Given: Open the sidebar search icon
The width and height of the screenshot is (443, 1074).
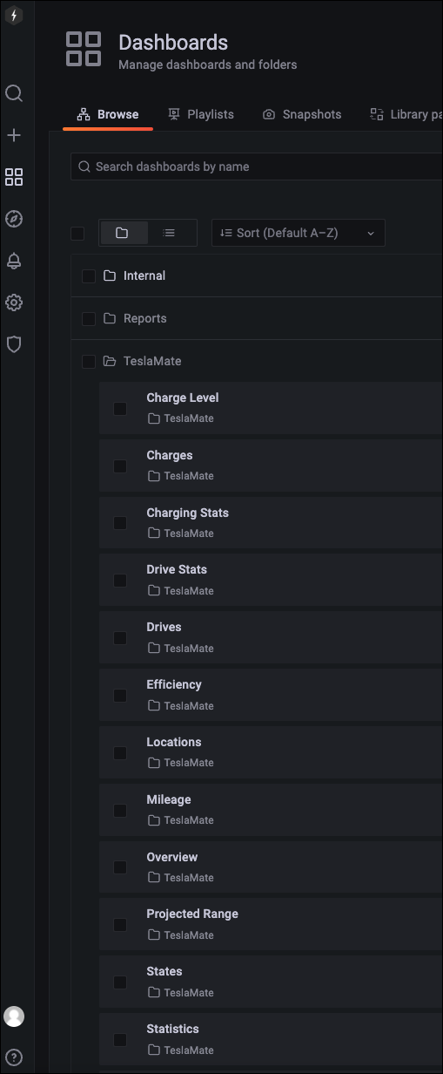Looking at the screenshot, I should click(x=14, y=93).
